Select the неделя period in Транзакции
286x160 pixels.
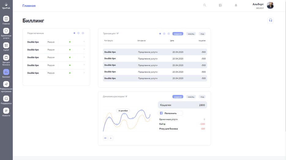coord(178,34)
